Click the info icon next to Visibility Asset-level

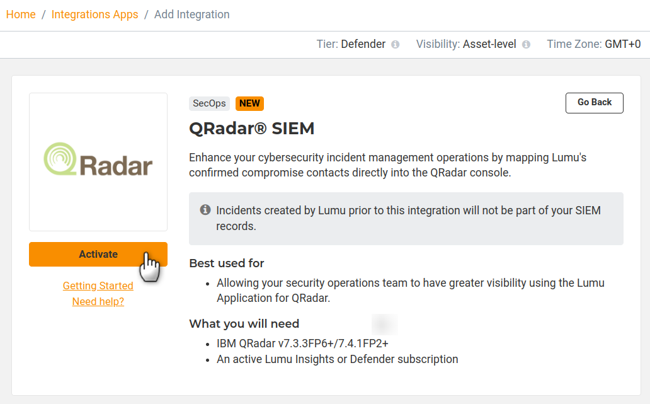click(x=526, y=45)
